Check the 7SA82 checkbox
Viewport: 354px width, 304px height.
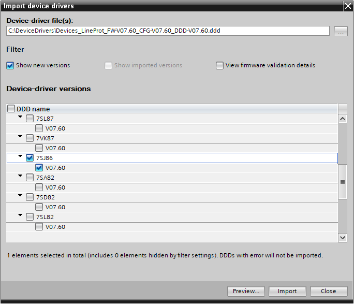[30, 177]
